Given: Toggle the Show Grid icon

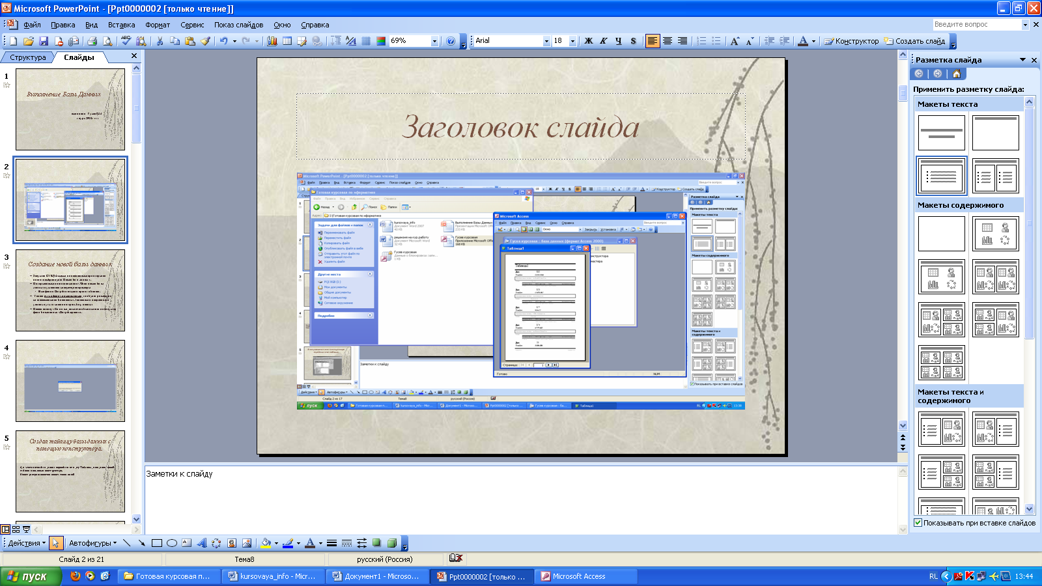Looking at the screenshot, I should (x=366, y=41).
